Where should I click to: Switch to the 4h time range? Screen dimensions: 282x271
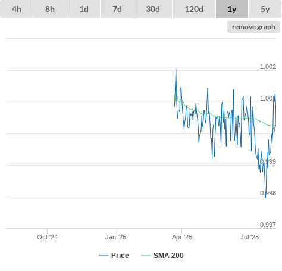17,9
